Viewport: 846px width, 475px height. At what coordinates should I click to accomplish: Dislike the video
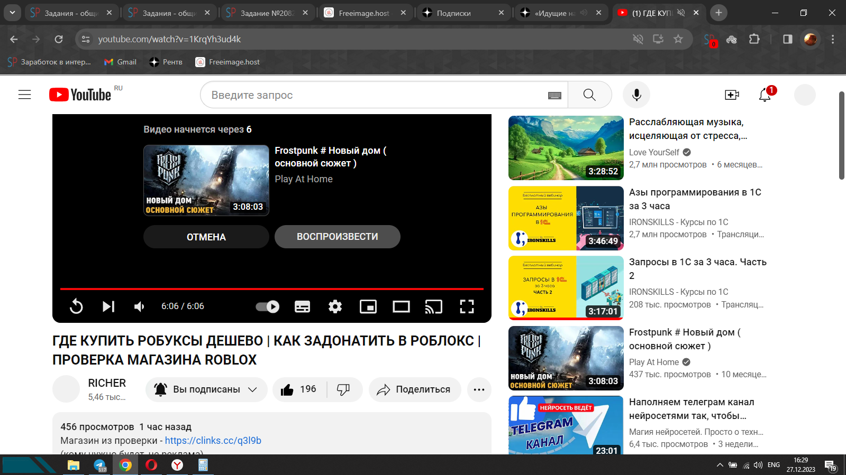(344, 390)
